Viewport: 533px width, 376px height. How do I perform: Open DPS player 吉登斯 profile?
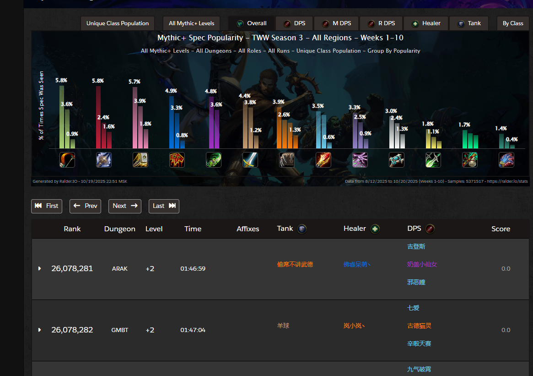click(416, 246)
